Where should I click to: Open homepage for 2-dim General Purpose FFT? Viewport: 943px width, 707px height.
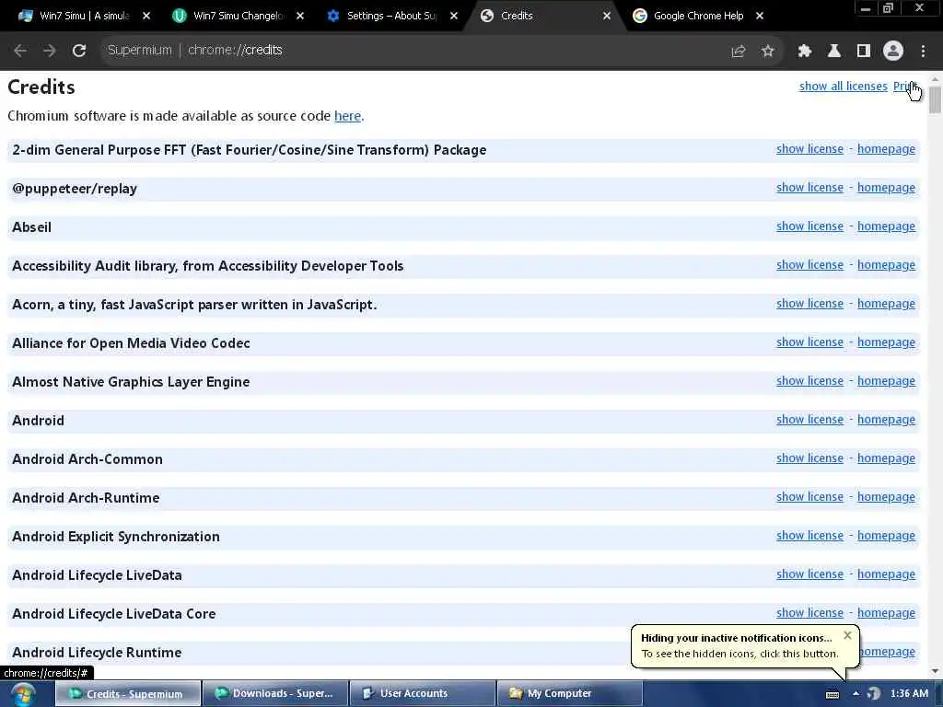pos(886,149)
